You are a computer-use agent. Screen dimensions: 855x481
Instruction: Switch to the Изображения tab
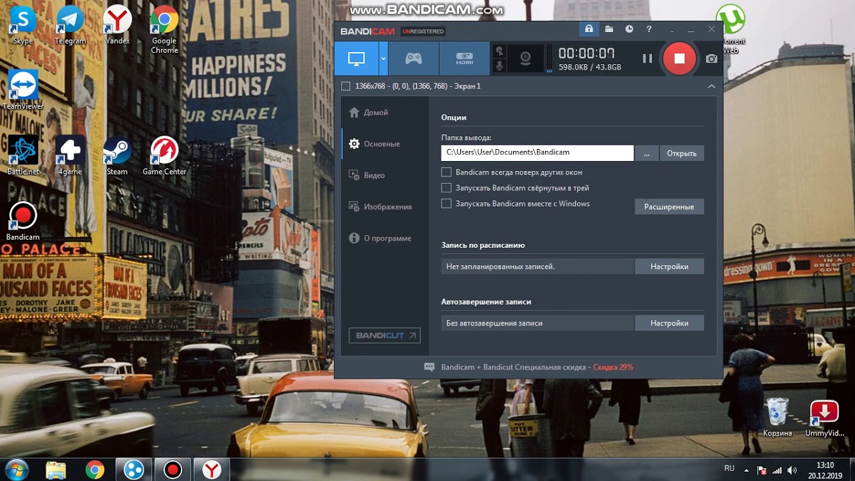387,206
